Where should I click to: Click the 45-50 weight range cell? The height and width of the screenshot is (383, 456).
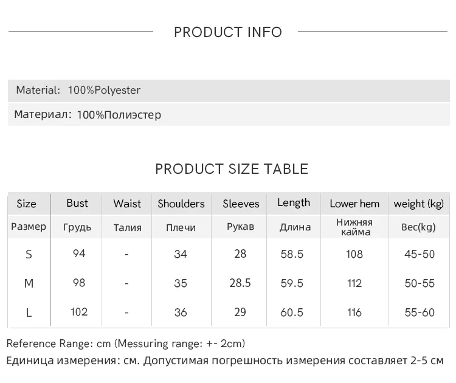(420, 254)
